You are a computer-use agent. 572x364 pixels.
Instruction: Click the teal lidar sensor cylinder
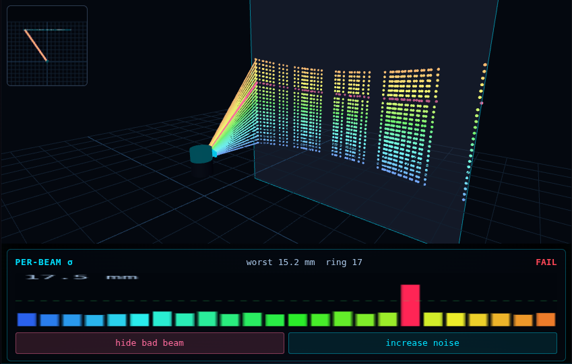point(201,154)
